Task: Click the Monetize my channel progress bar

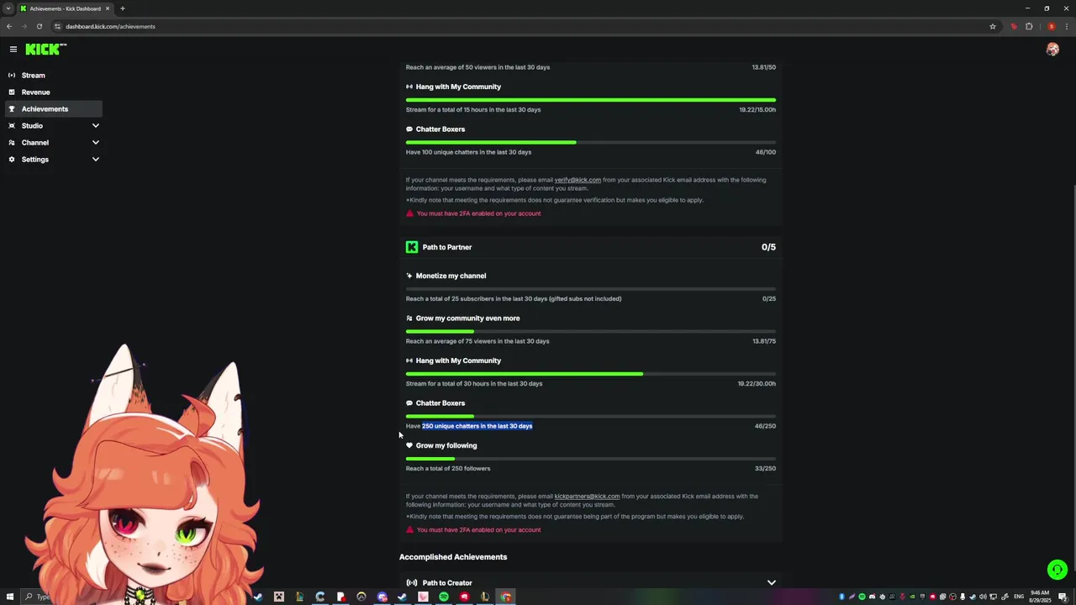Action: pyautogui.click(x=591, y=289)
